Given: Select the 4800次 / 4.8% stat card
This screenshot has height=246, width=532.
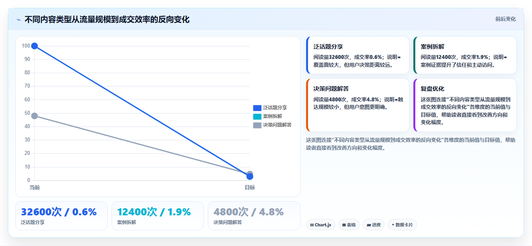Looking at the screenshot, I should click(254, 216).
